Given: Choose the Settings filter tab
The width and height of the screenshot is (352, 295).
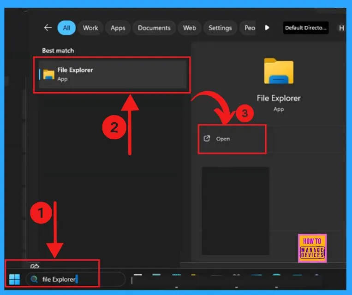Looking at the screenshot, I should click(x=220, y=28).
